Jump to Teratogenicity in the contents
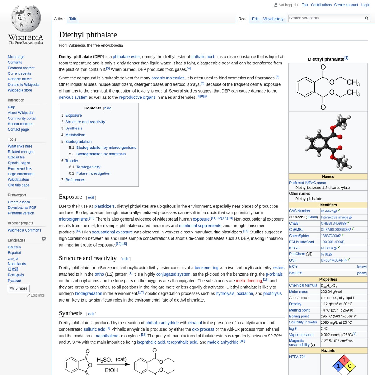This screenshot has width=375, height=375. click(88, 167)
